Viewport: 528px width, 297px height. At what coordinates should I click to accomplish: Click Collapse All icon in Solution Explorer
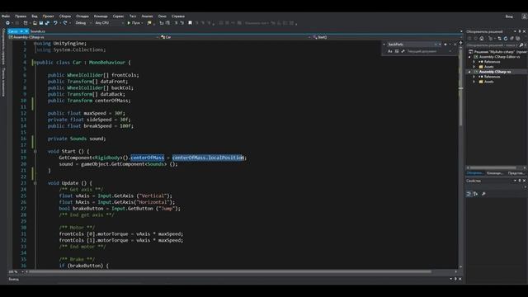click(x=511, y=39)
